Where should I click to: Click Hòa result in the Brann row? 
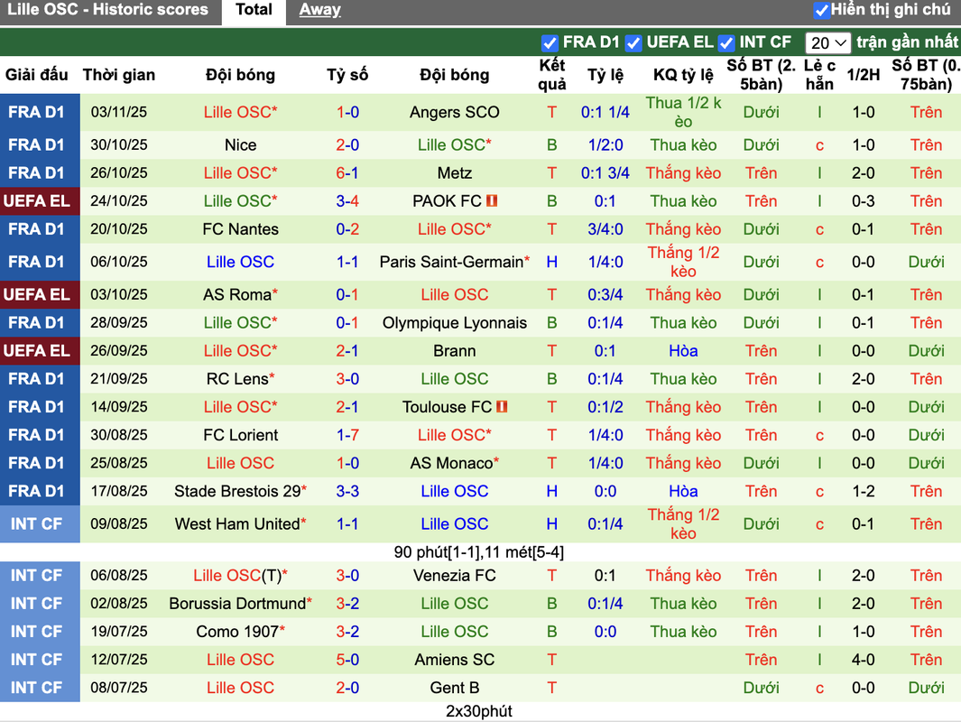[683, 351]
